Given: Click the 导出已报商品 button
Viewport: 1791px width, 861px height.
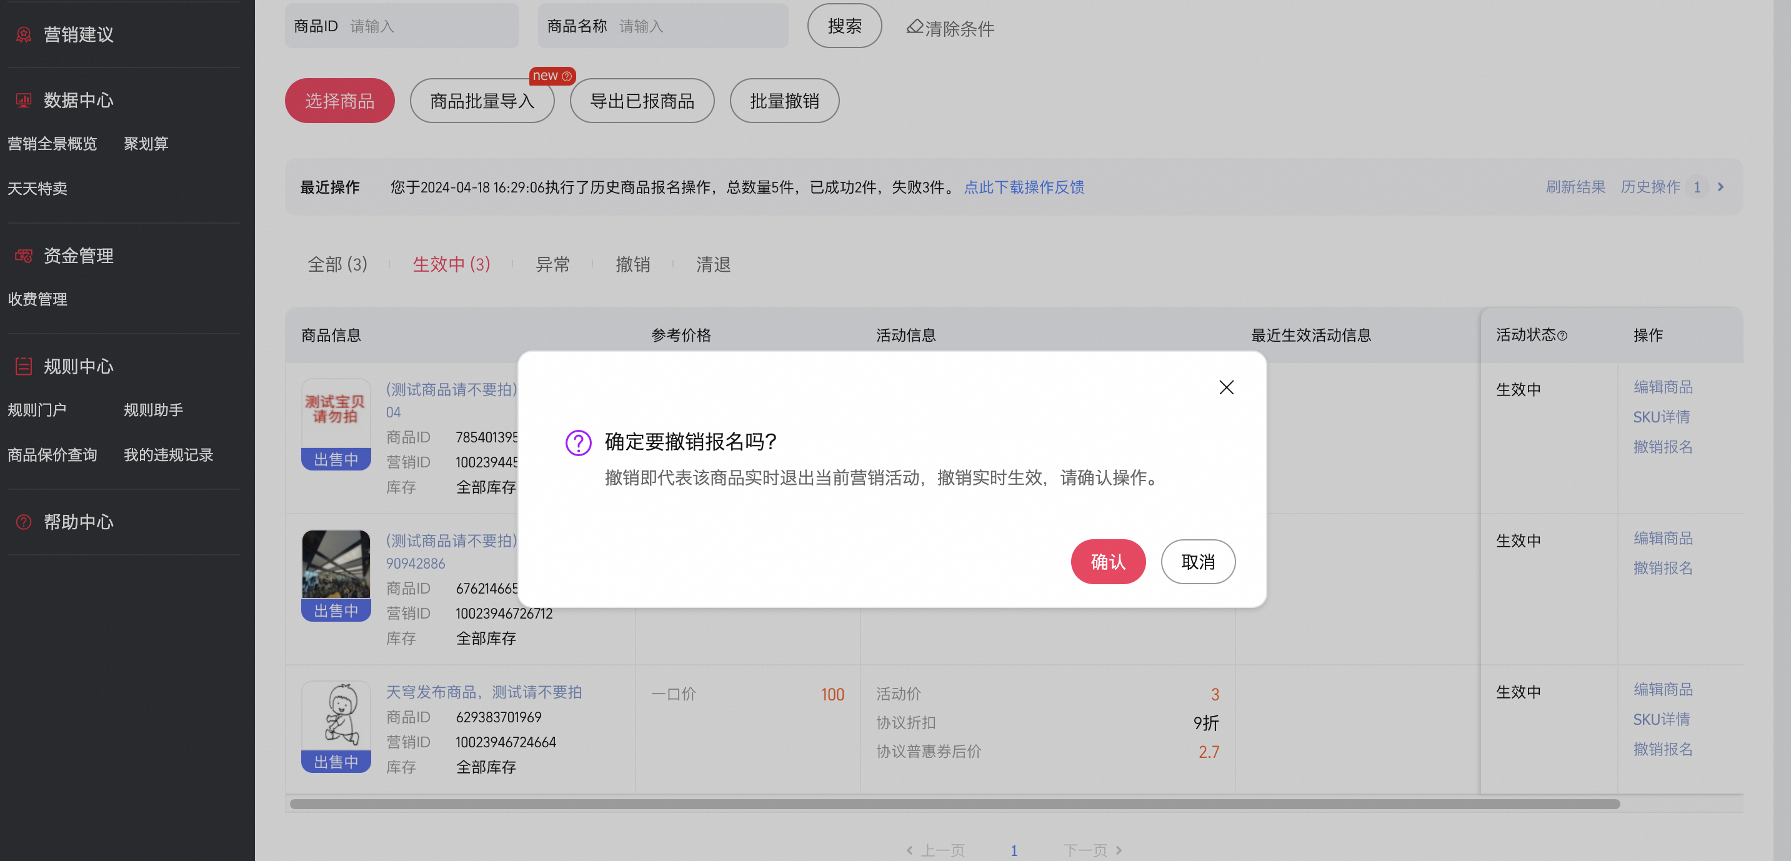Looking at the screenshot, I should [x=642, y=101].
